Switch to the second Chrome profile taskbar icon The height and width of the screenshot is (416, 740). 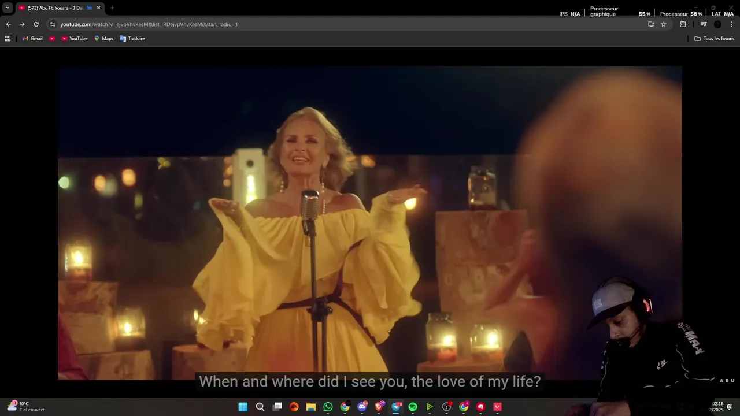[x=464, y=407]
